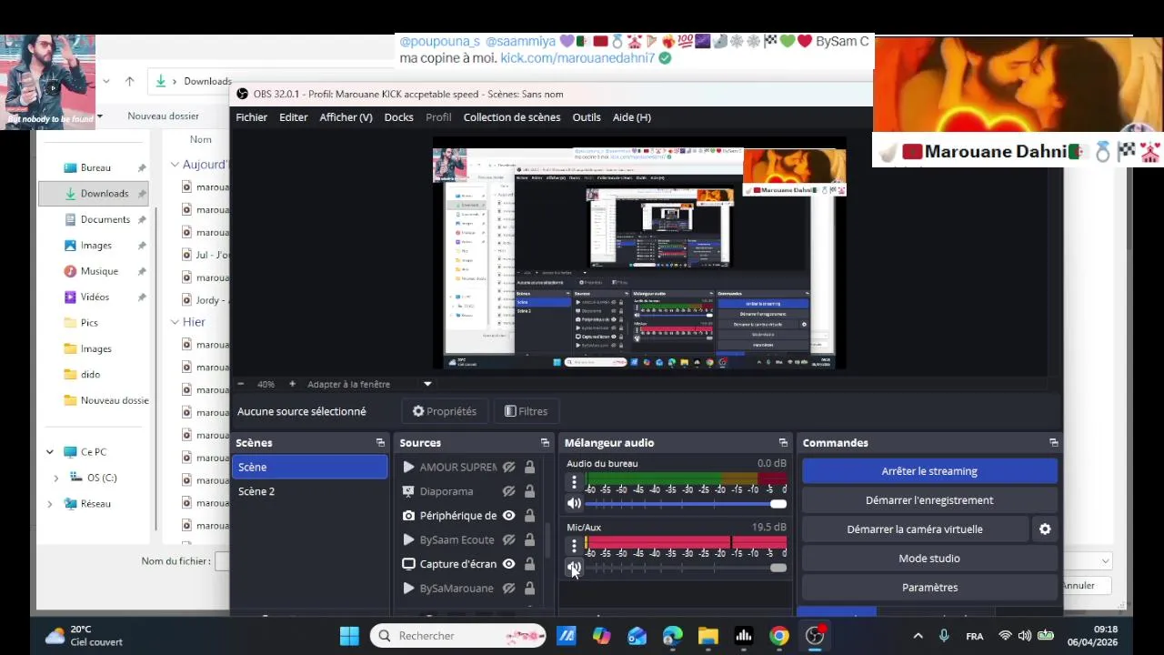Open File Explorer from the taskbar
Screen dimensions: 1164x655
click(x=708, y=636)
